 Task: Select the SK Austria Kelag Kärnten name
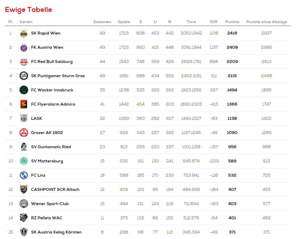(56, 232)
